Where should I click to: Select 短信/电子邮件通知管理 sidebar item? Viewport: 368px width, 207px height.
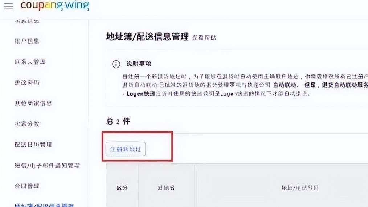tap(47, 166)
